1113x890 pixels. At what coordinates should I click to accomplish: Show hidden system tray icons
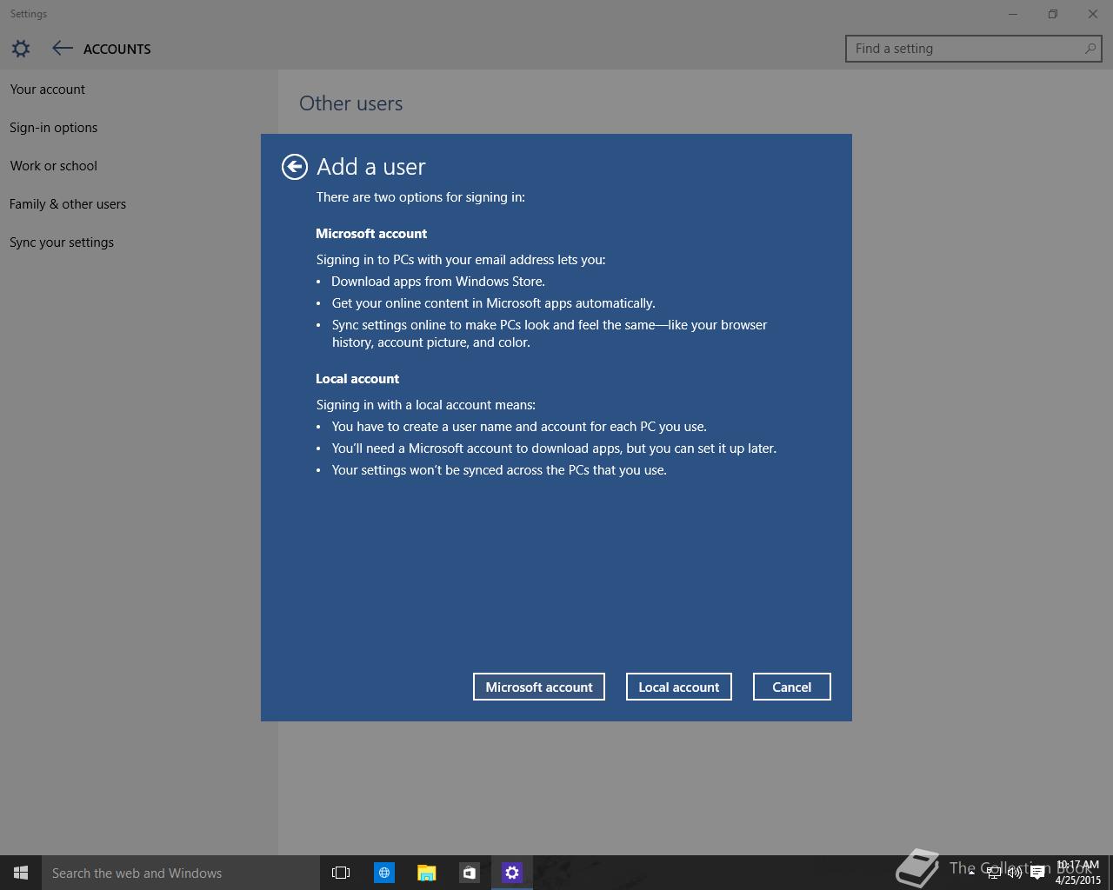pos(971,873)
